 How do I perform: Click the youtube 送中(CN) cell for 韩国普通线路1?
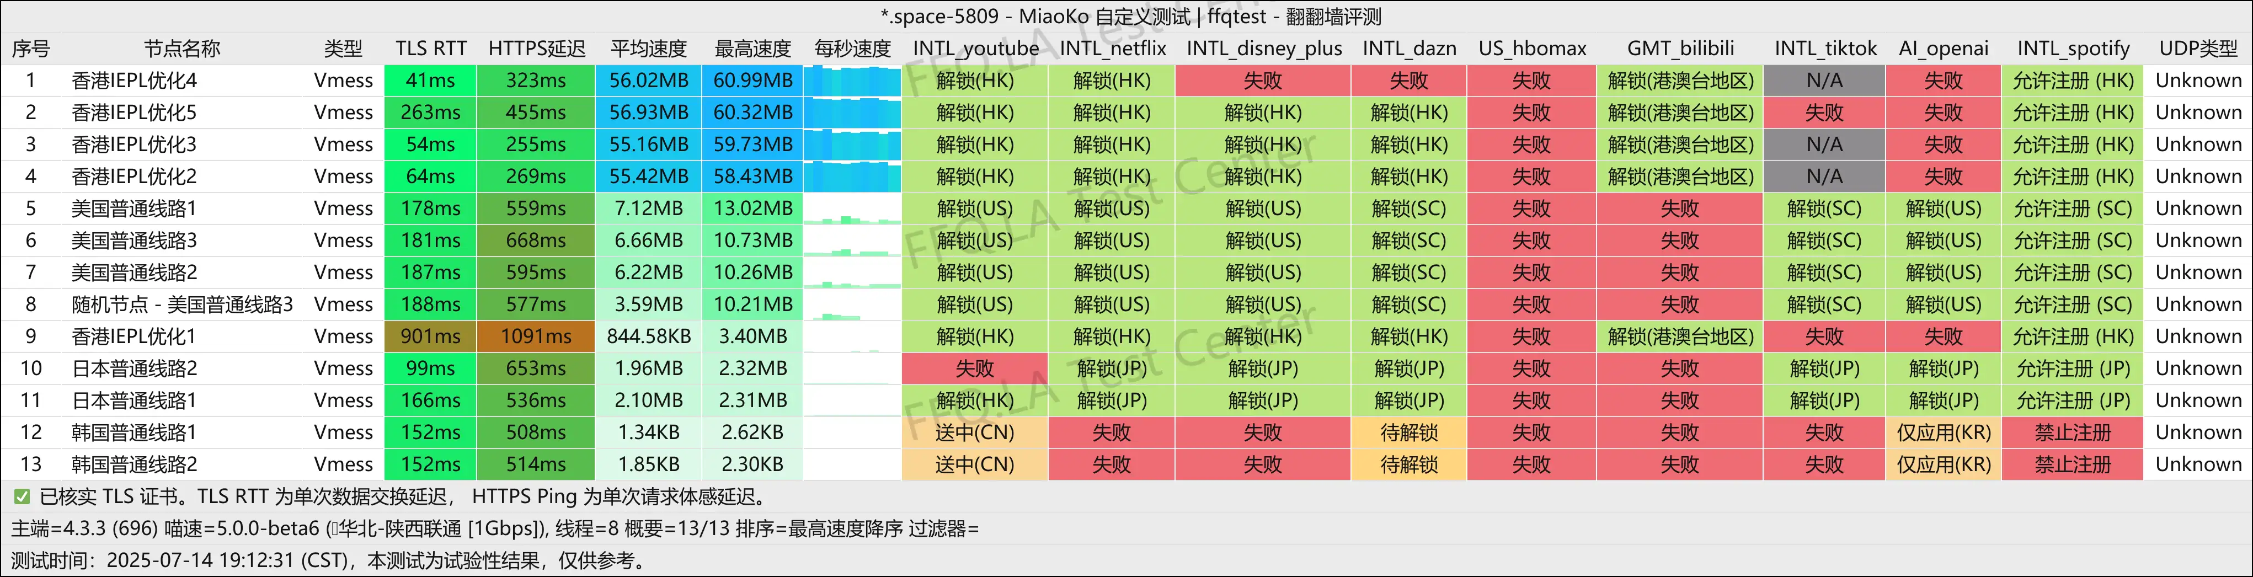tap(974, 432)
